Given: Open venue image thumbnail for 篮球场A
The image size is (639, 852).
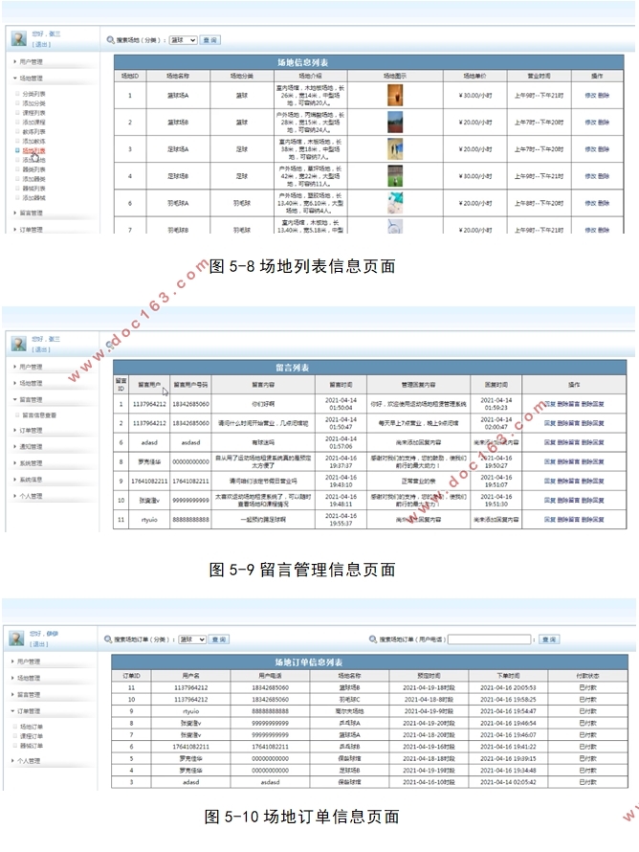Looking at the screenshot, I should click(x=395, y=95).
